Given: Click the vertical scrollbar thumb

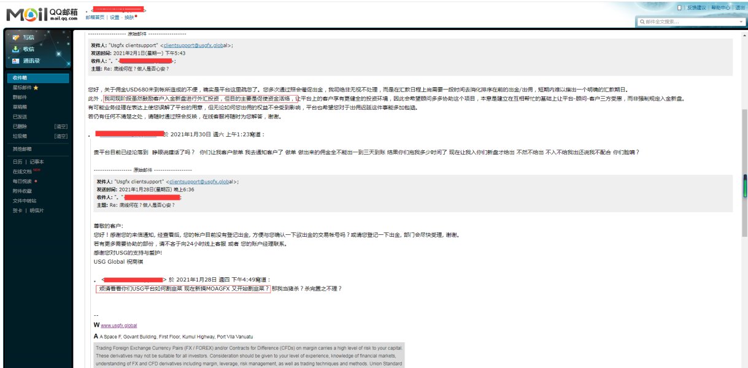Looking at the screenshot, I should coord(744,172).
